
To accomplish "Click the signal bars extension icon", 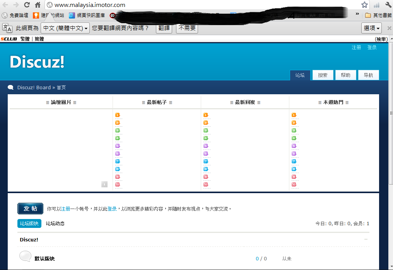I will tap(376, 5).
